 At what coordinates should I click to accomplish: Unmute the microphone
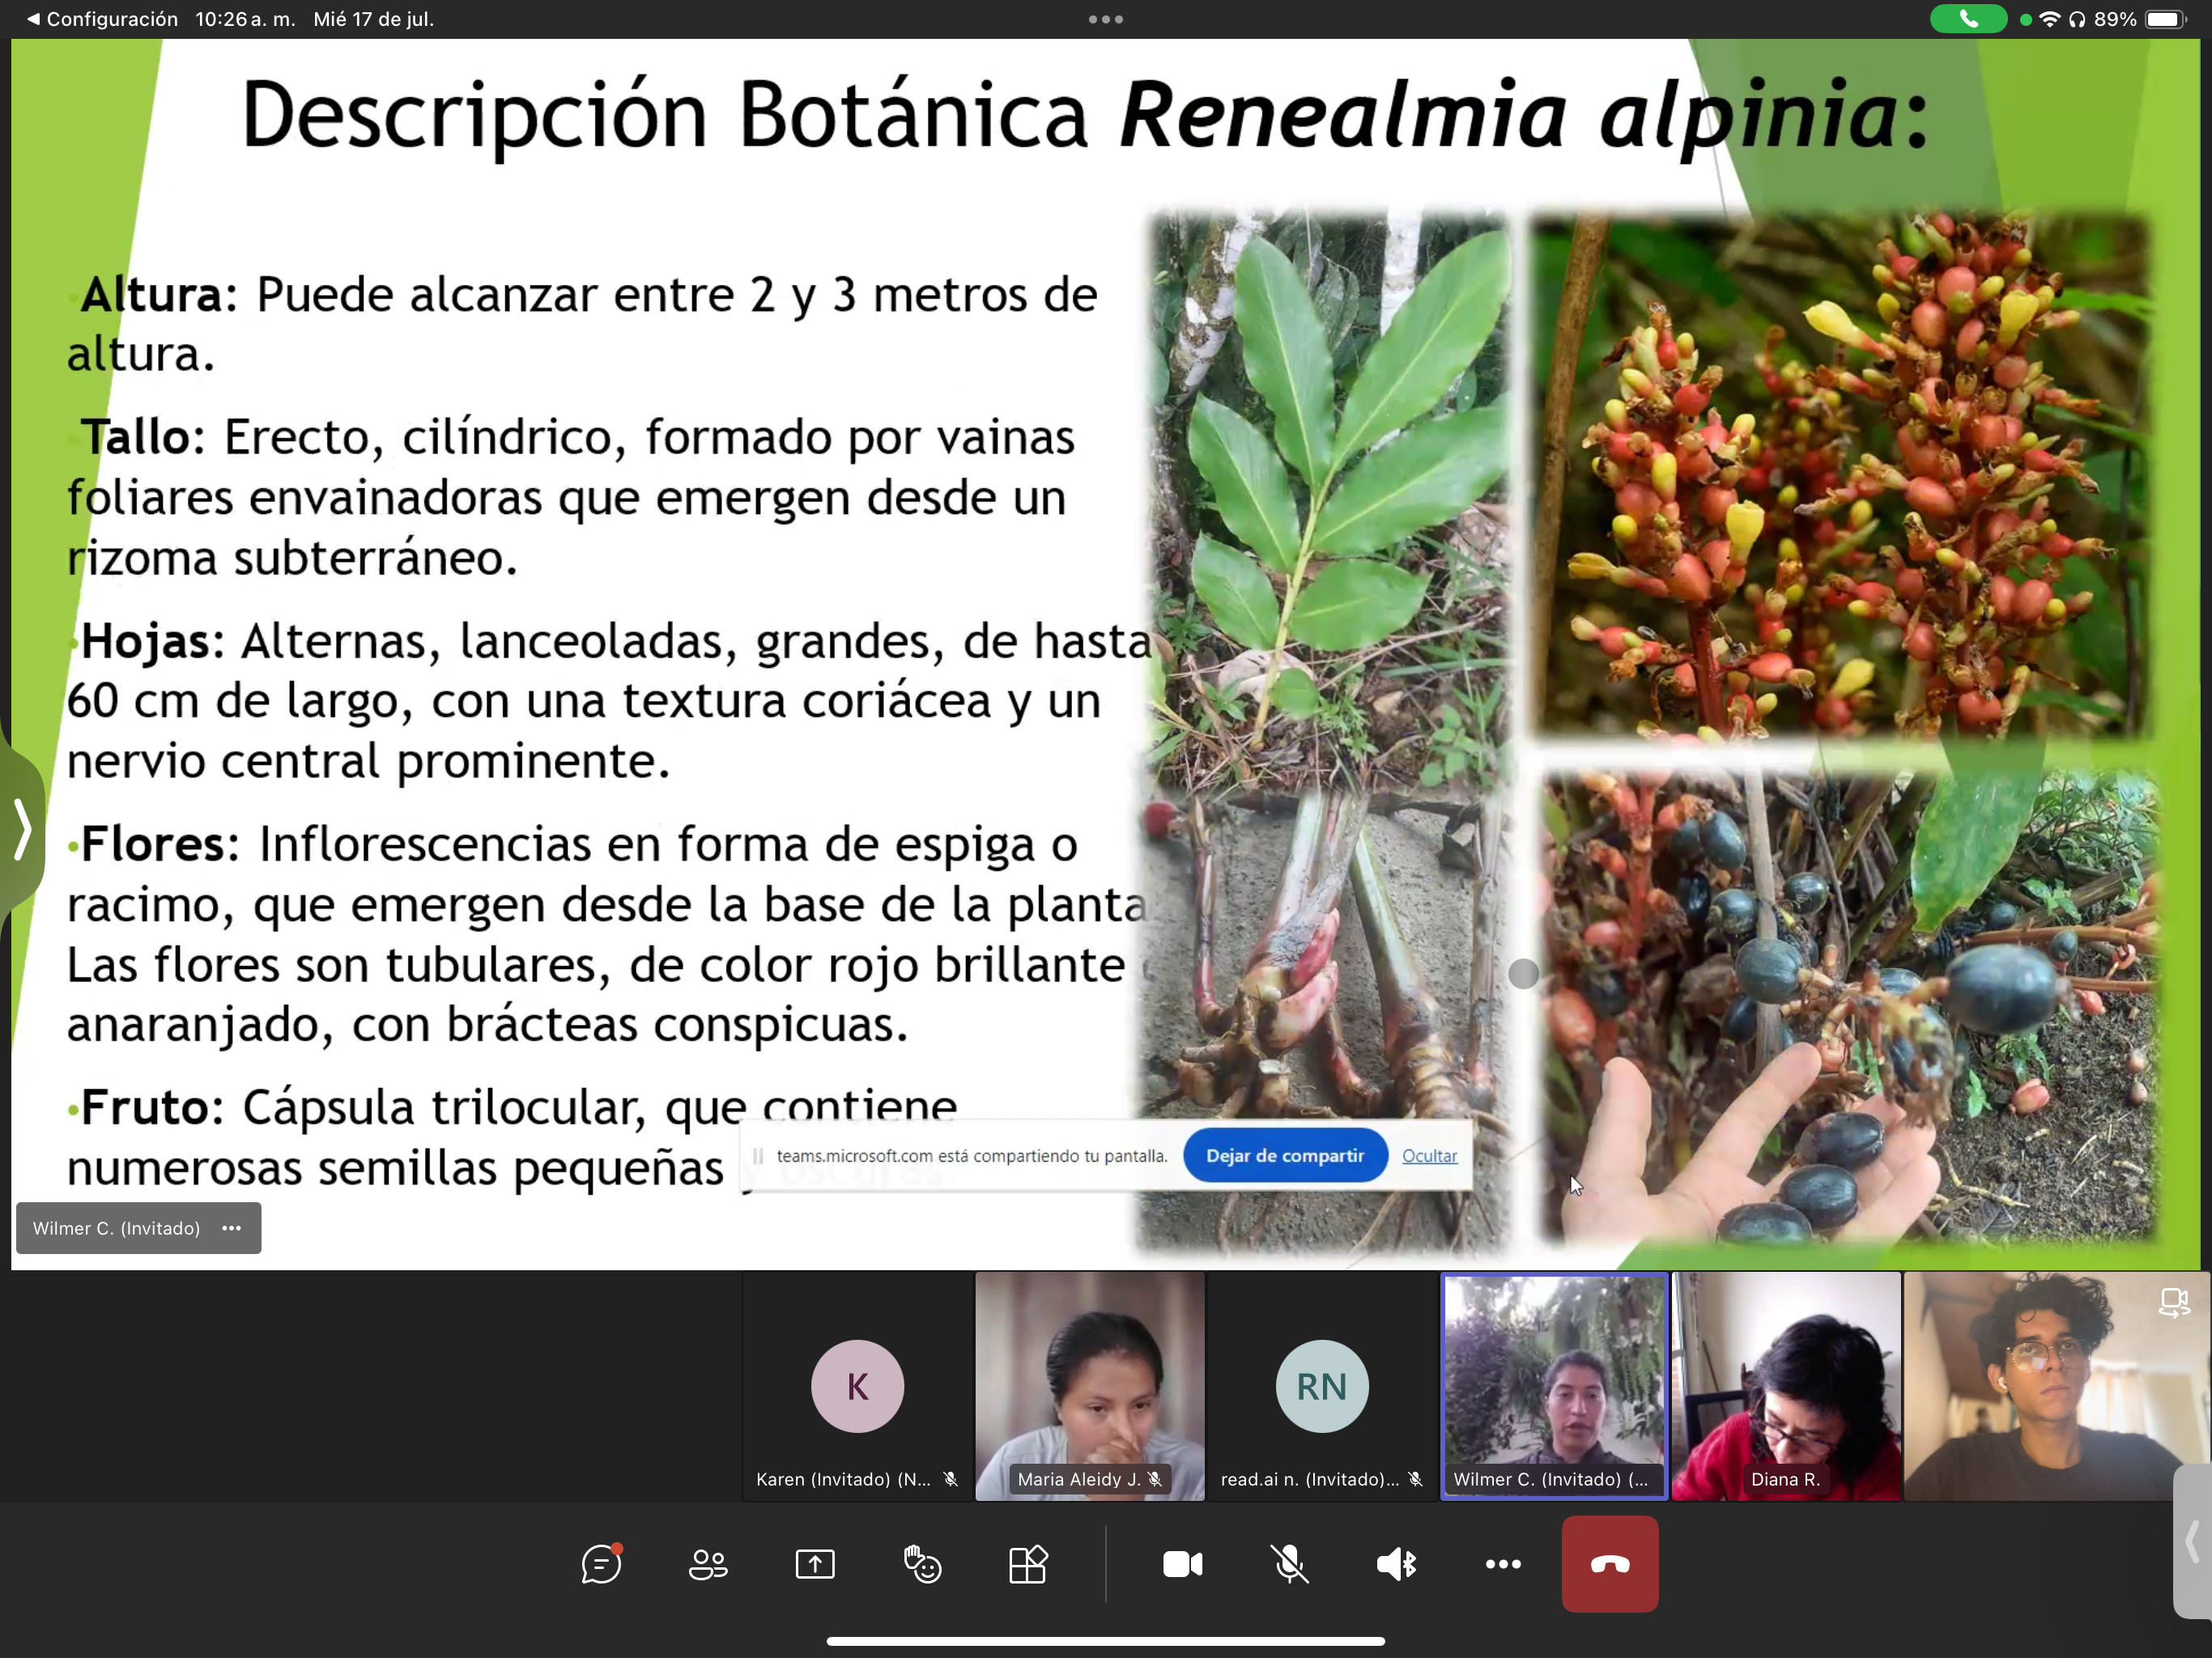(1289, 1564)
